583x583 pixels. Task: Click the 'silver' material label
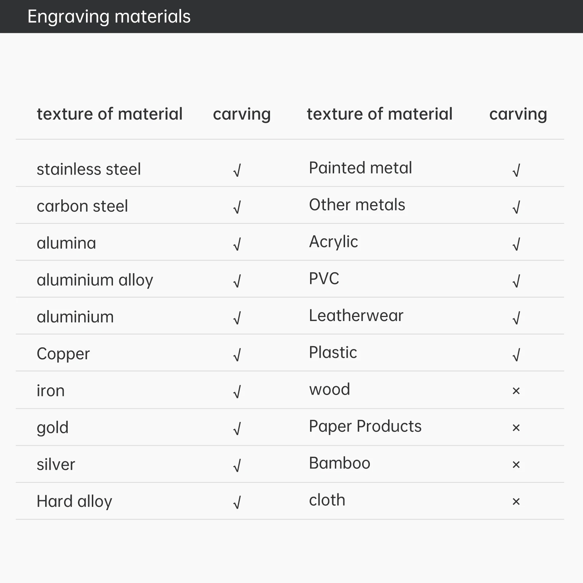[x=56, y=465]
